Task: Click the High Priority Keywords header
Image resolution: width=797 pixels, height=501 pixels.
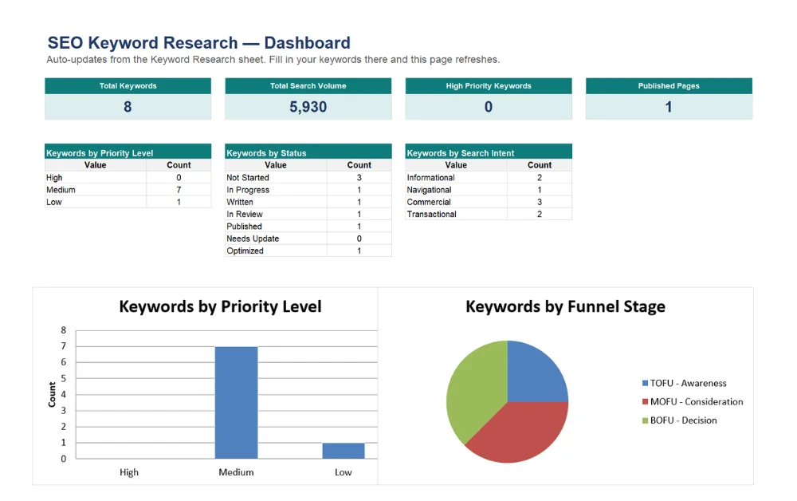Action: pos(489,86)
